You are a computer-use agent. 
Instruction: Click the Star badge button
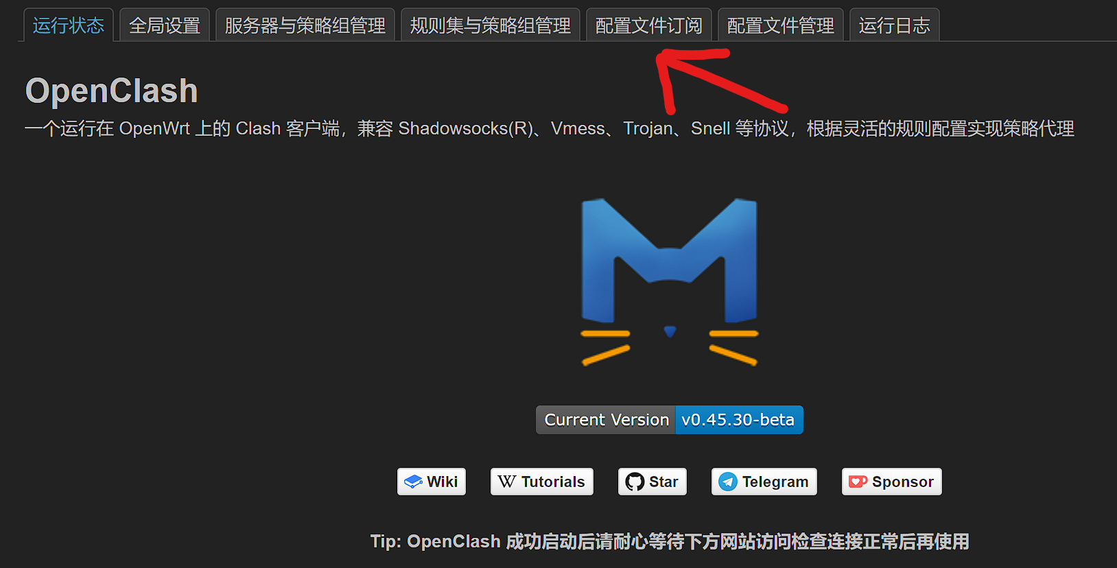click(652, 482)
